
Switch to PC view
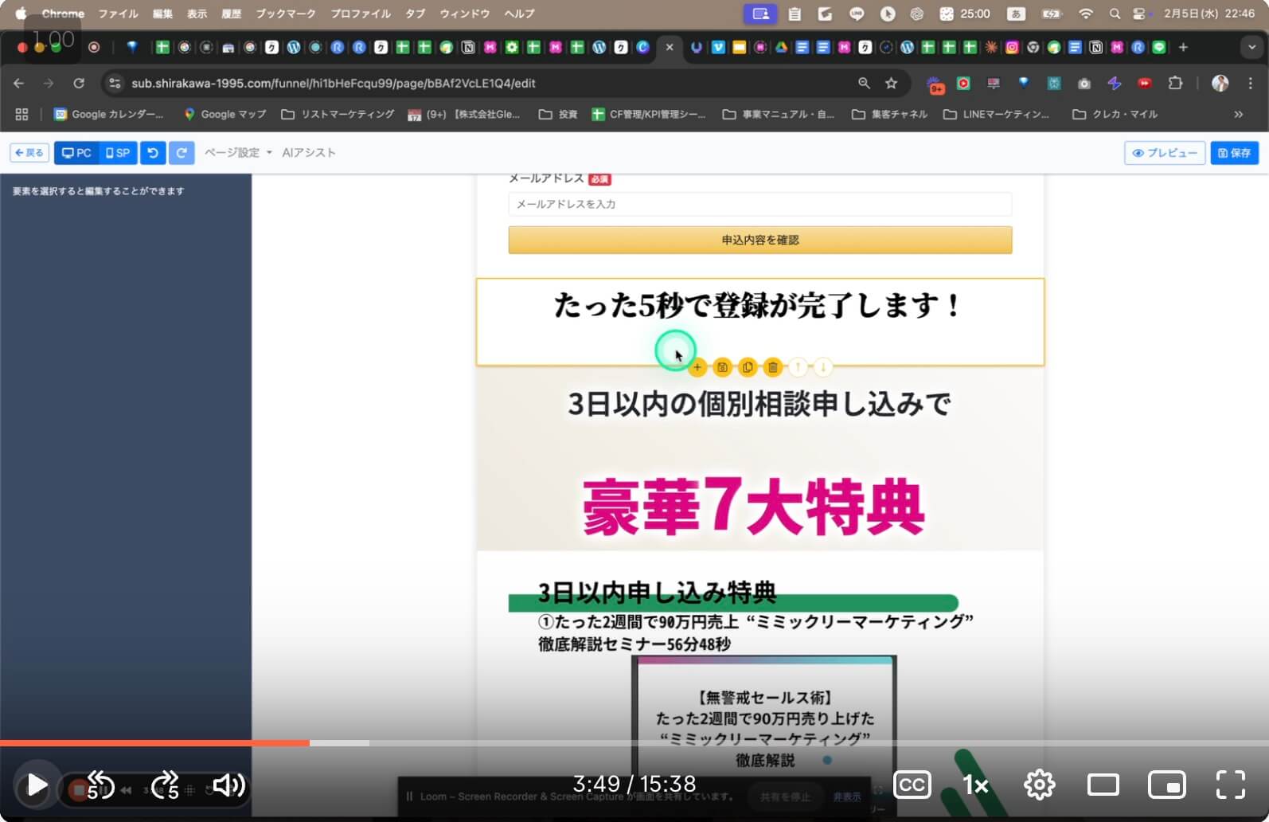click(x=76, y=153)
